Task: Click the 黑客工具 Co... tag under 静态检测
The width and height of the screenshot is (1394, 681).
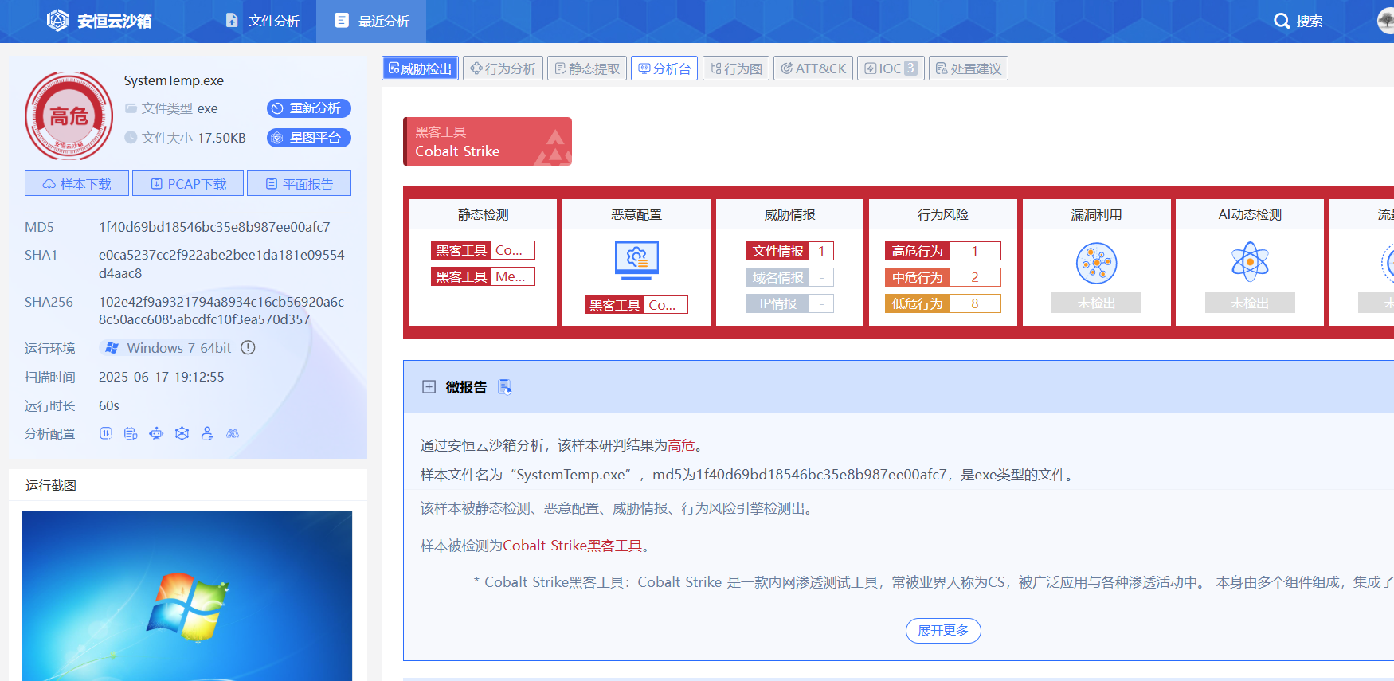Action: [x=483, y=250]
